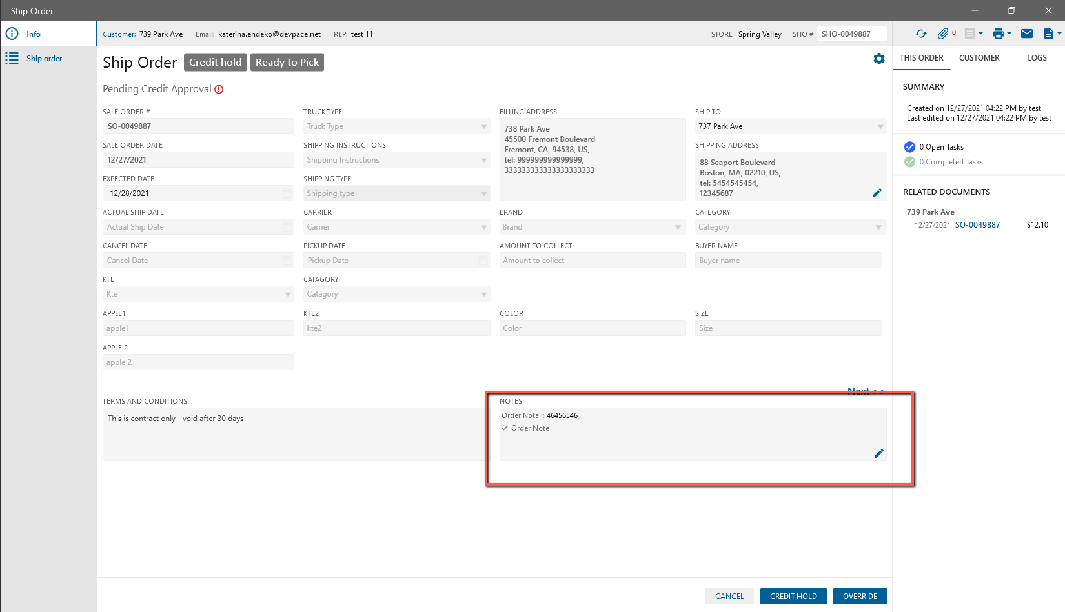Open the calendar picker for Actual Ship Date

[x=287, y=227]
